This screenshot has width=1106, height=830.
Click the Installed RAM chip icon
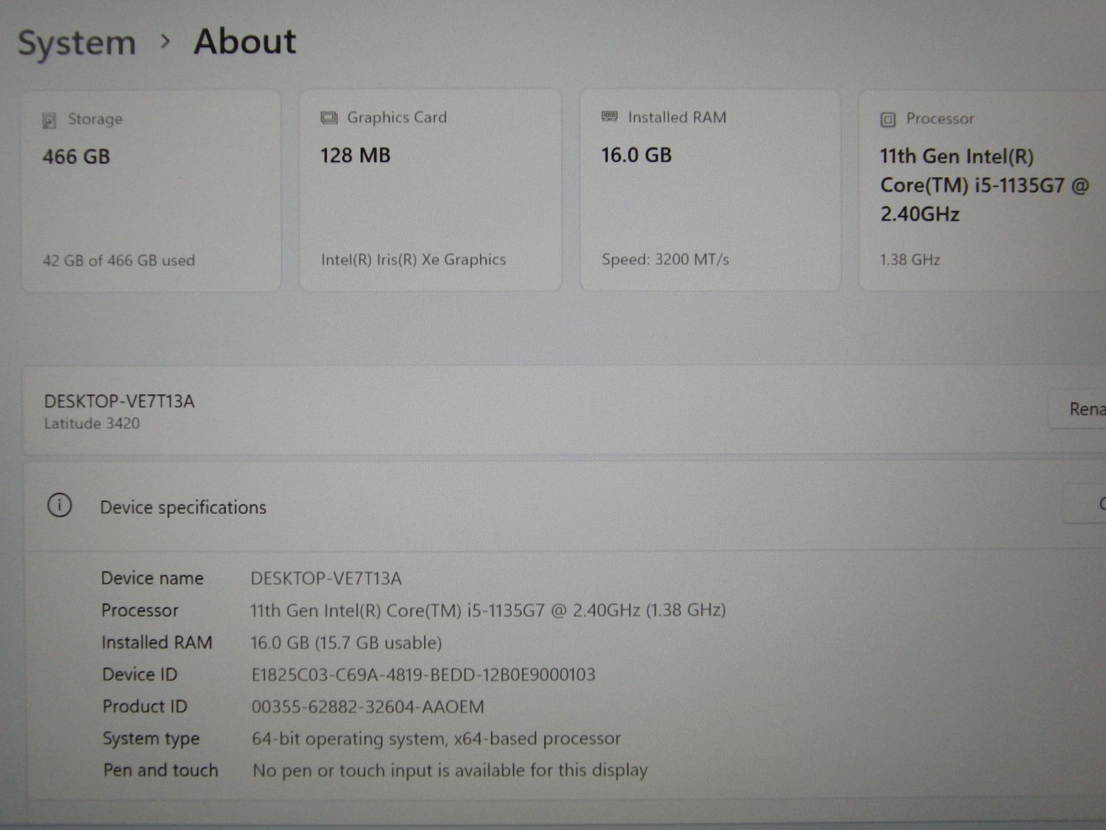(x=609, y=117)
